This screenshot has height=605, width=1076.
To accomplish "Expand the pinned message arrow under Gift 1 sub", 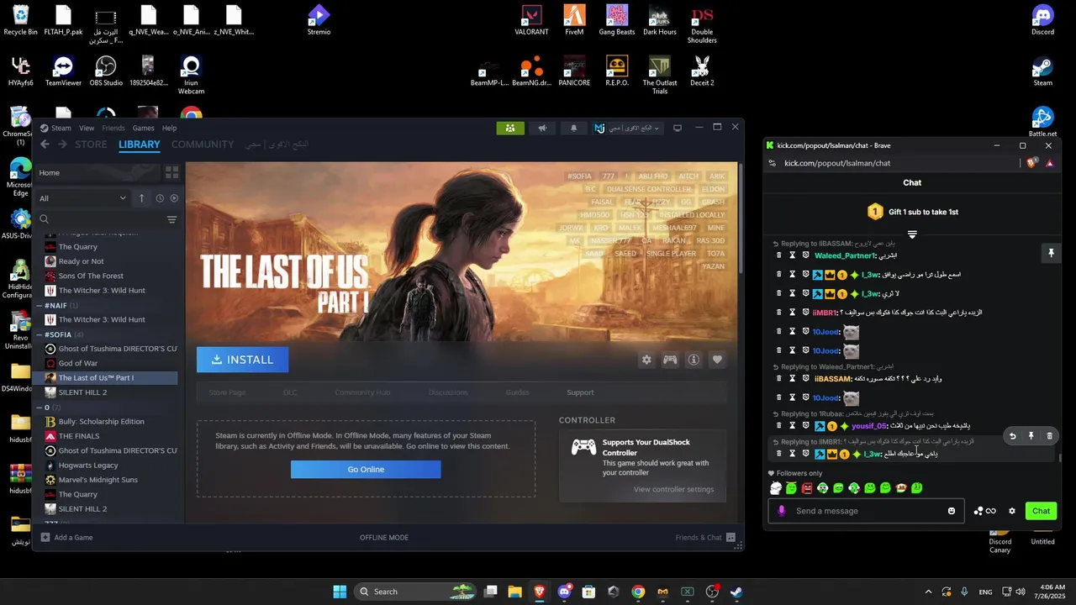I will click(912, 234).
